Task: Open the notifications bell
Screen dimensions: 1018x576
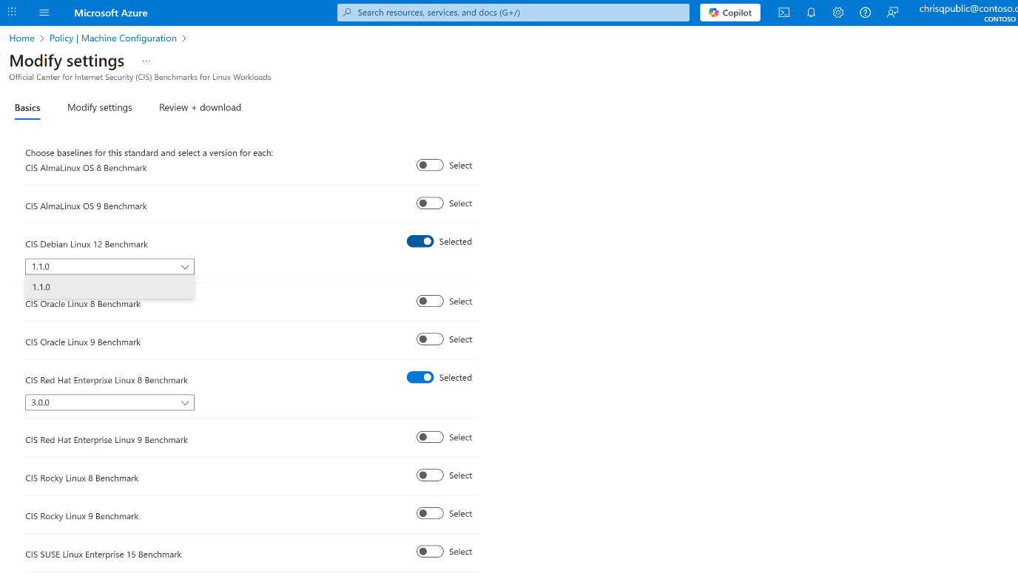Action: 811,13
